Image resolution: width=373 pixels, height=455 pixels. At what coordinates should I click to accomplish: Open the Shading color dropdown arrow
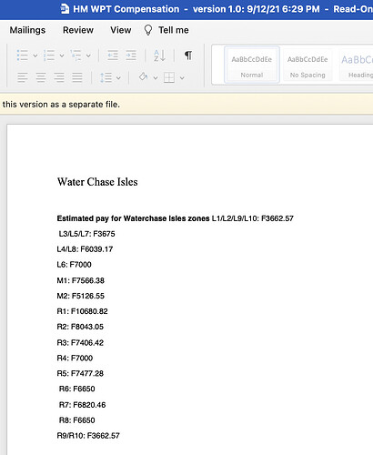(156, 78)
